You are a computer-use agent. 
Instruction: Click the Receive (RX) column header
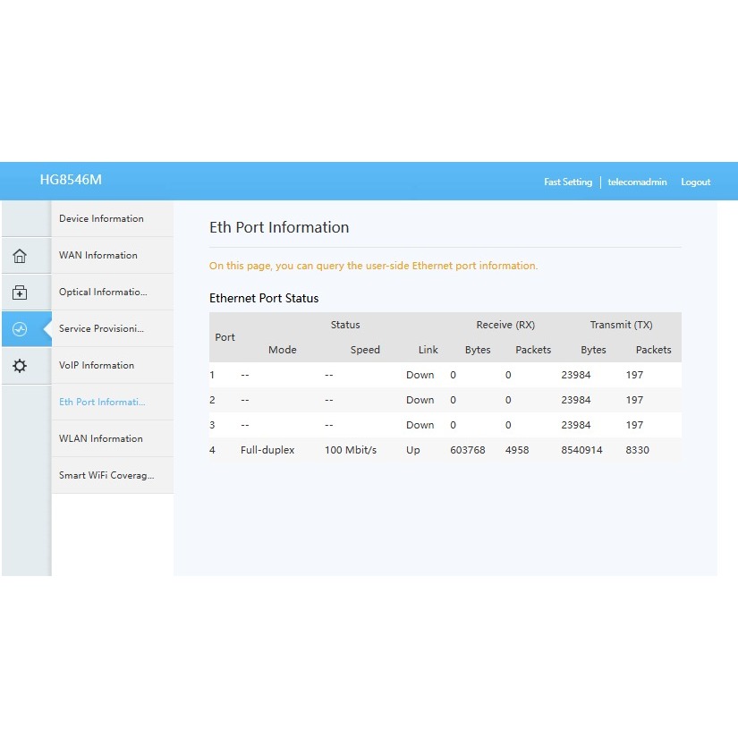click(505, 325)
